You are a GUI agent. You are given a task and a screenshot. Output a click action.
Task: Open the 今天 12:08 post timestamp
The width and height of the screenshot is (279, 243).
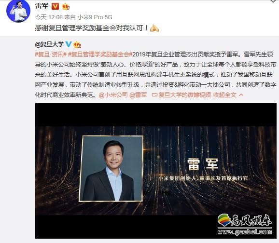(x=49, y=17)
